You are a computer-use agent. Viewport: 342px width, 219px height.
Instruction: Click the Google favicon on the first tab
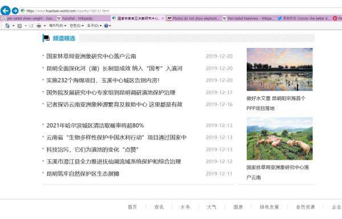click(x=4, y=18)
